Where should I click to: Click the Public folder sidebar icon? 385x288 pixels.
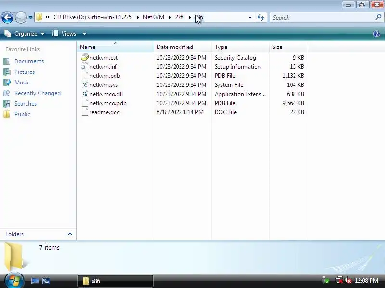(x=7, y=114)
